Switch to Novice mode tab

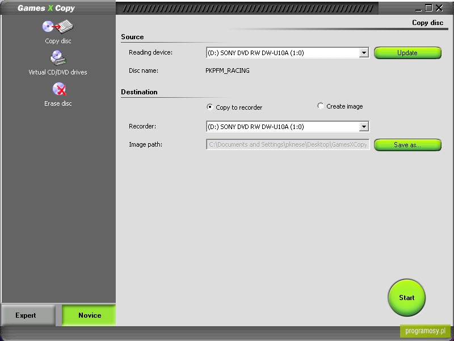click(89, 315)
